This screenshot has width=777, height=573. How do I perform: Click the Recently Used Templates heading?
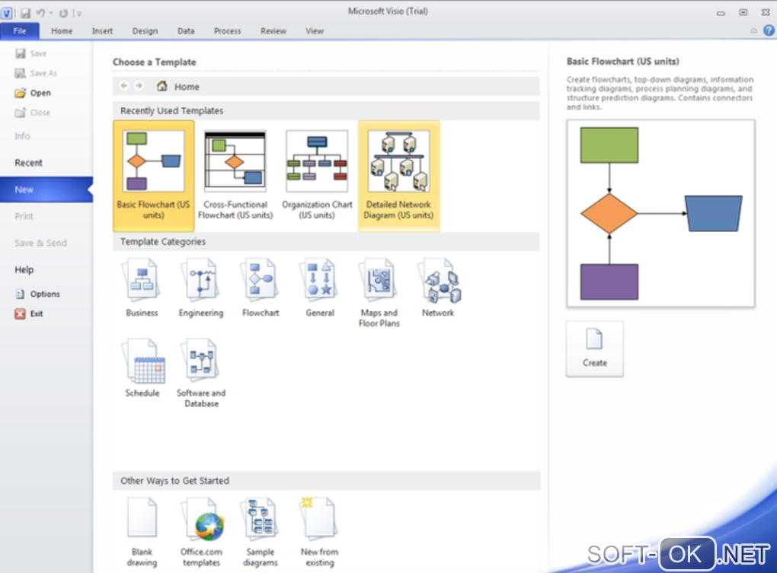click(172, 111)
